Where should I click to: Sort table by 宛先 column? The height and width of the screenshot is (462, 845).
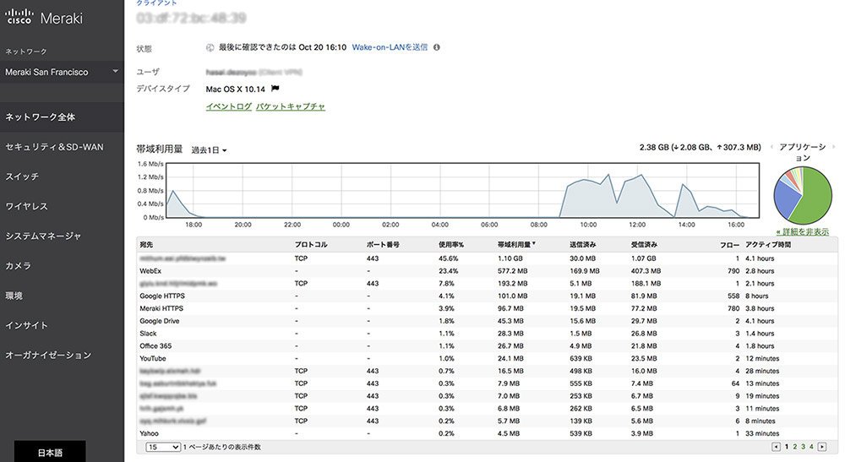pyautogui.click(x=146, y=244)
